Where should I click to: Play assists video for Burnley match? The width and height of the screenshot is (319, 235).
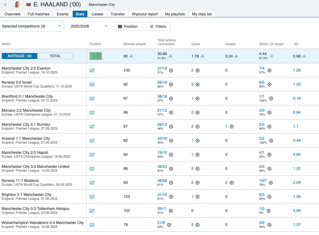click(231, 127)
